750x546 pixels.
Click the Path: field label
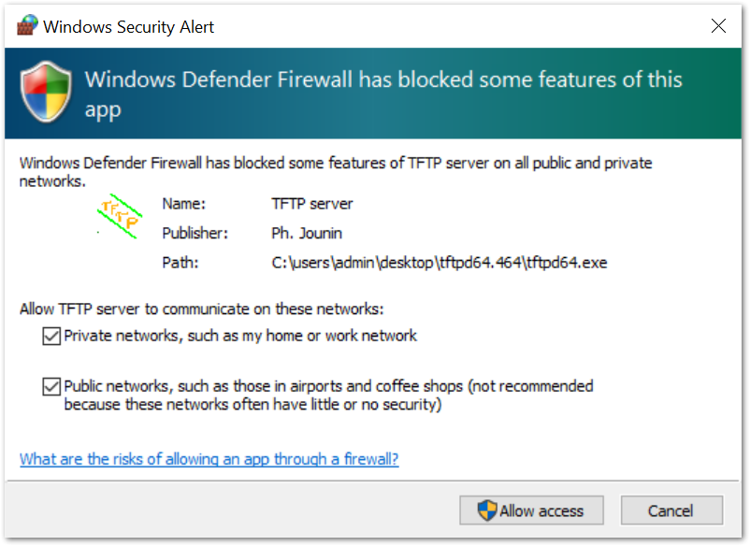(180, 263)
